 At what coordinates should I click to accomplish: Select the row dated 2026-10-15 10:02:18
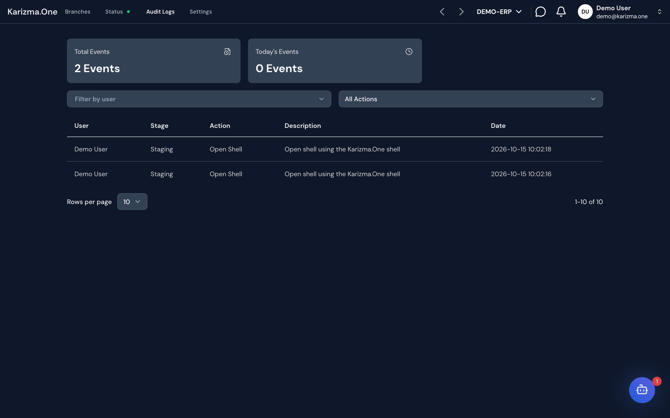(x=335, y=149)
